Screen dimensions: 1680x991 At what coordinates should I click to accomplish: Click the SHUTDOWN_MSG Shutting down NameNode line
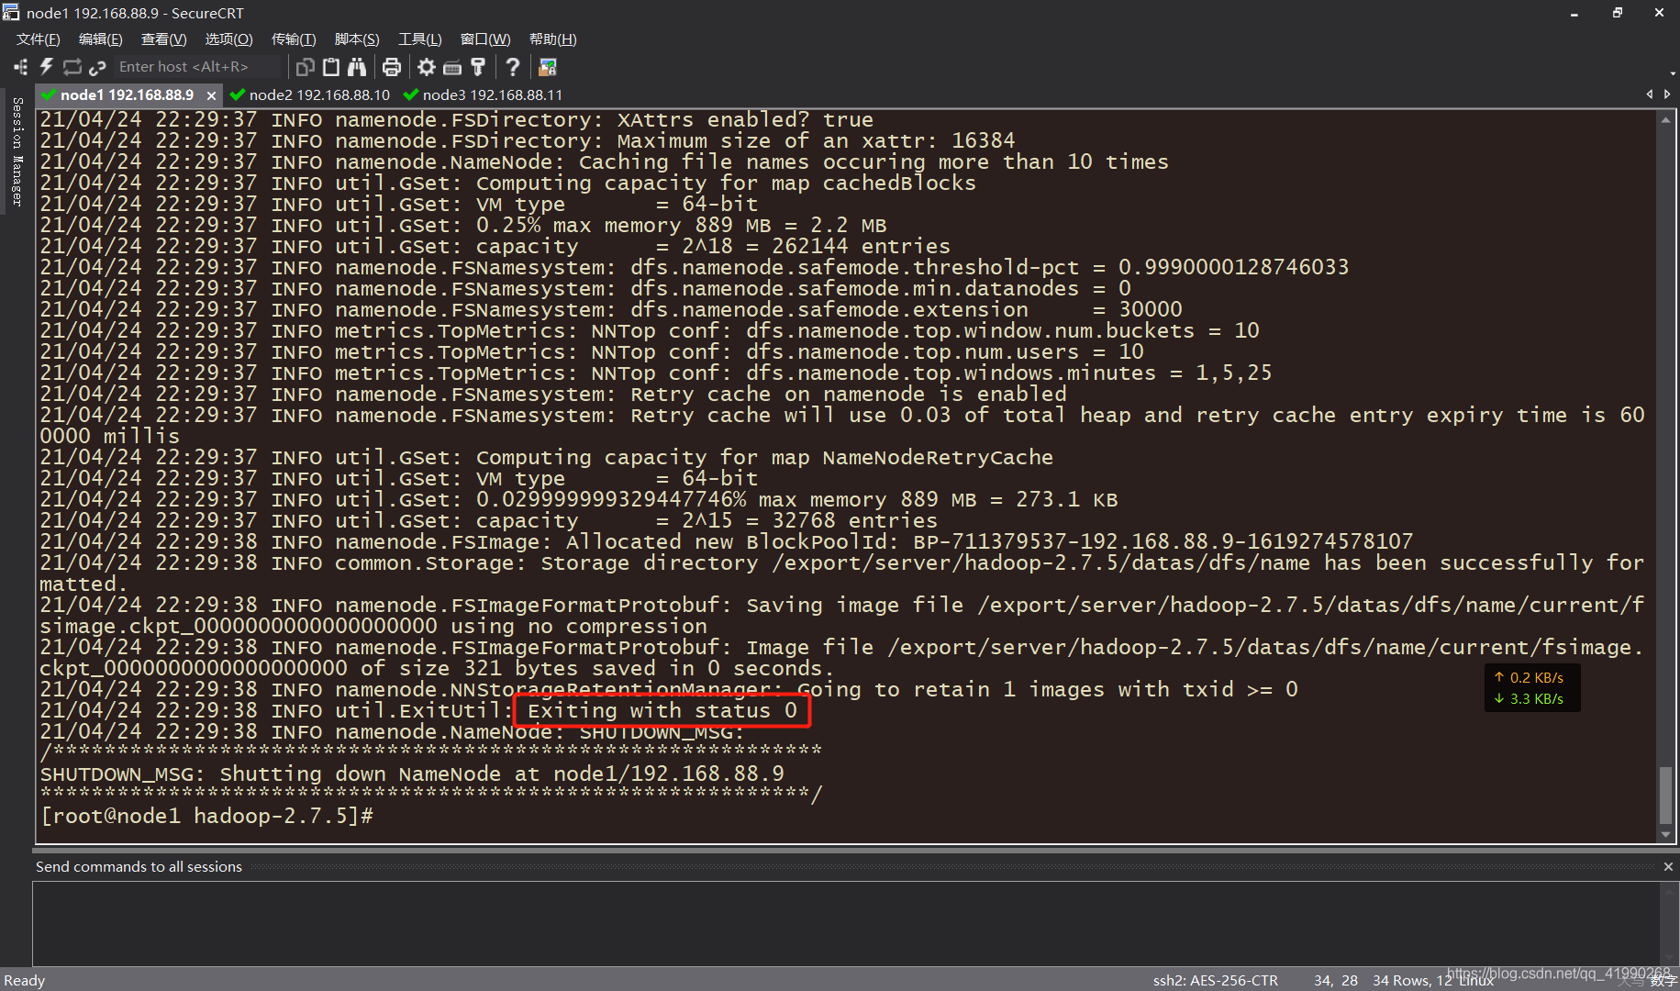click(412, 774)
